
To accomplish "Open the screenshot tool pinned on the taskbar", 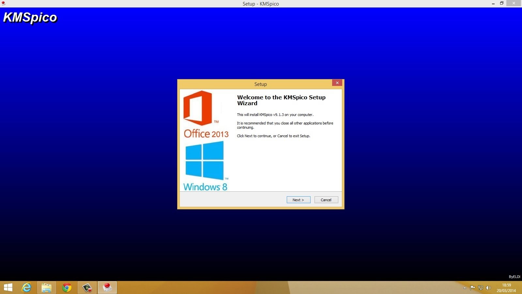I will pyautogui.click(x=87, y=288).
